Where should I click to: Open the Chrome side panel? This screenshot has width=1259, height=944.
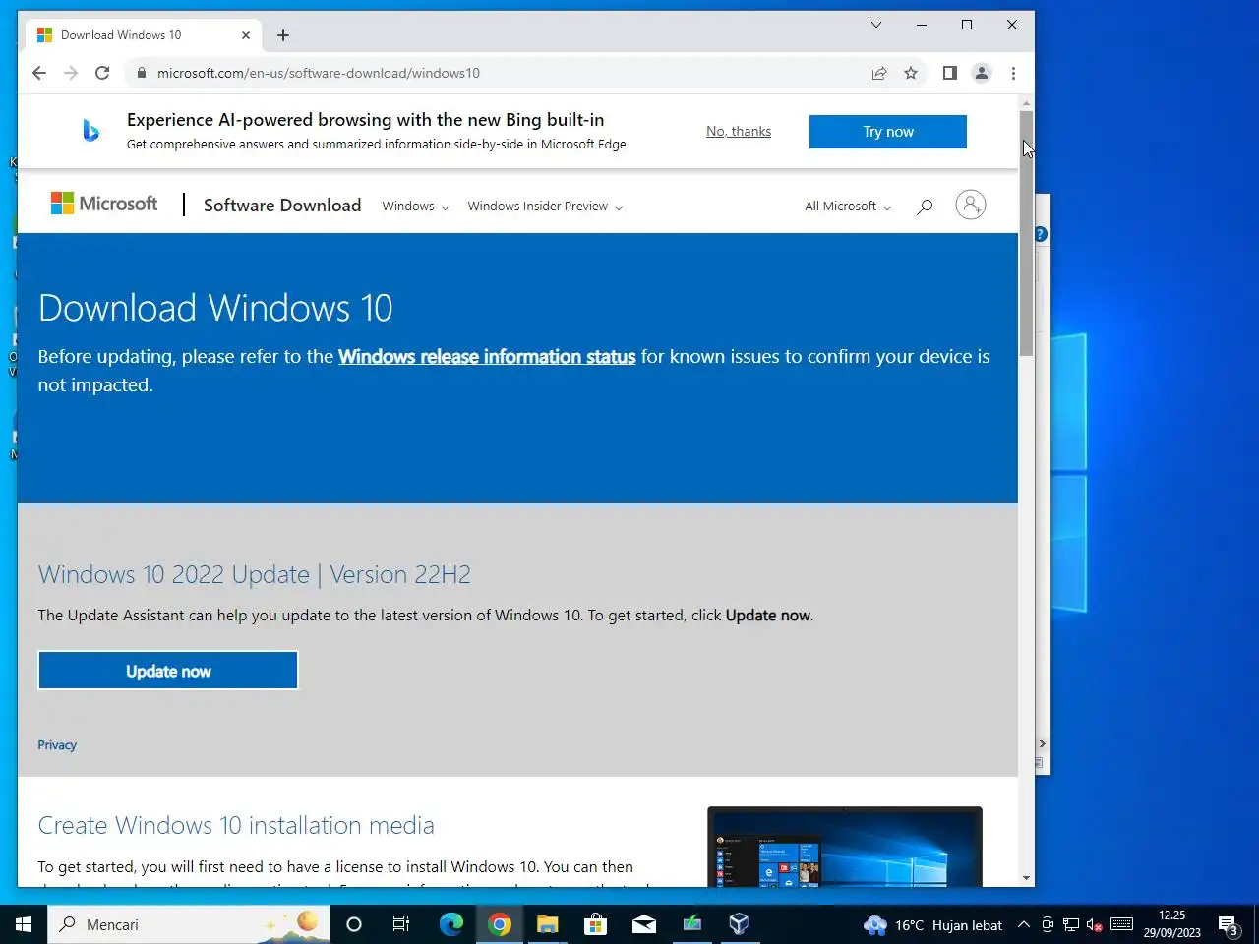coord(950,73)
